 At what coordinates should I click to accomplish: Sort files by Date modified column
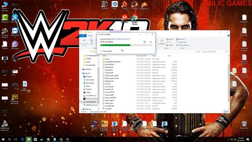[141, 56]
